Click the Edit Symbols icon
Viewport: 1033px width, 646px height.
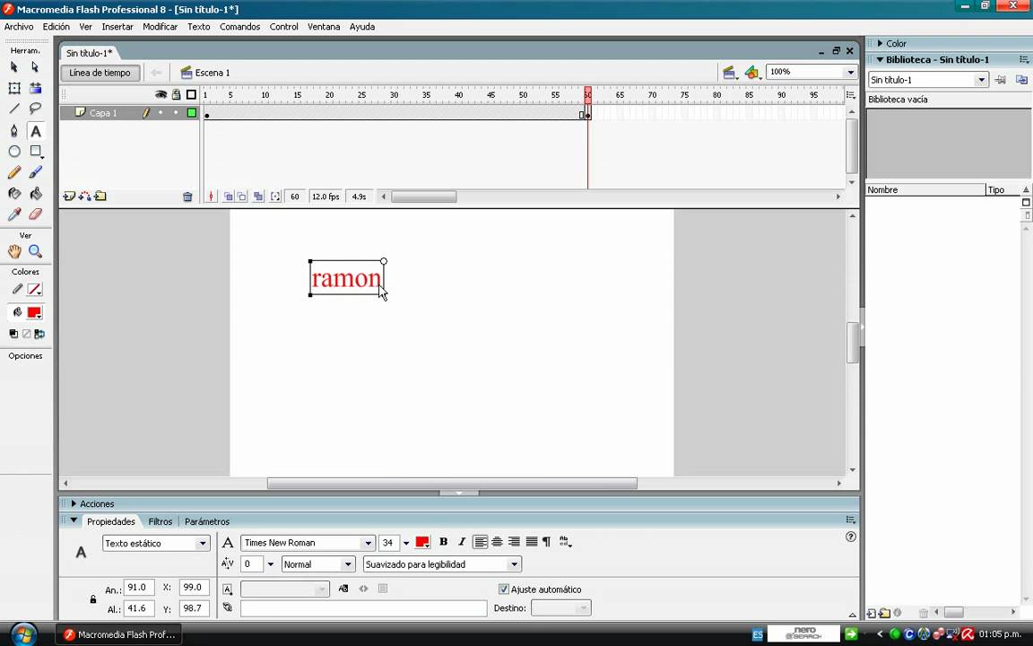click(751, 73)
